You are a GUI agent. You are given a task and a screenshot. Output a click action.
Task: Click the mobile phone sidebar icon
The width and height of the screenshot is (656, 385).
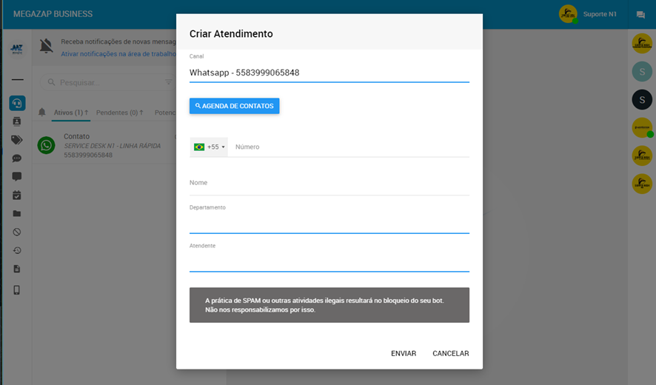click(17, 290)
